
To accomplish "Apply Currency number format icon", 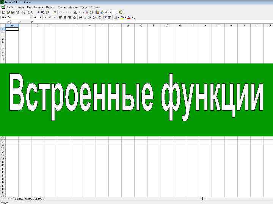I will (80, 17).
